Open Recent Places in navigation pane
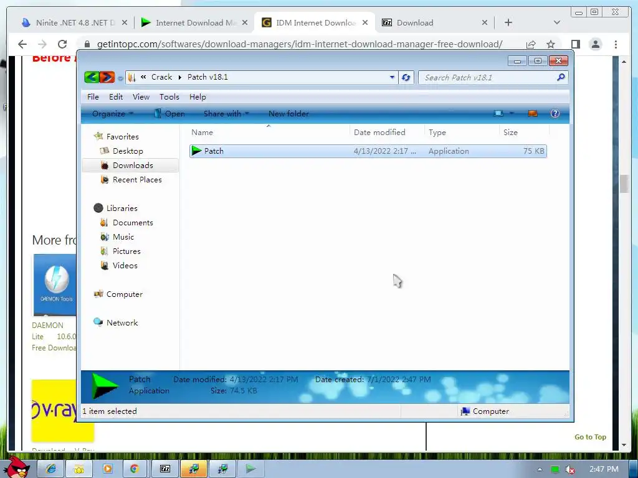The image size is (638, 478). point(137,180)
